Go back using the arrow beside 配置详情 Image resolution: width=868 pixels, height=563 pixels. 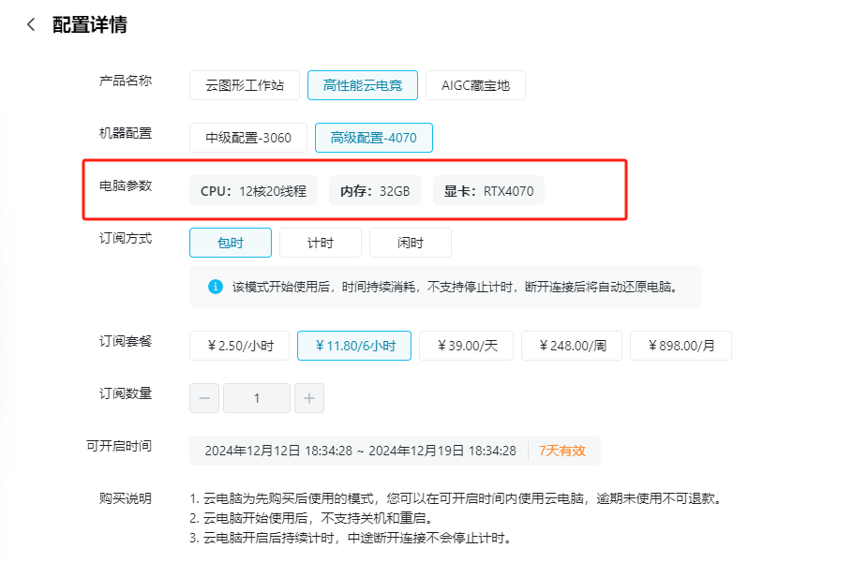[31, 24]
